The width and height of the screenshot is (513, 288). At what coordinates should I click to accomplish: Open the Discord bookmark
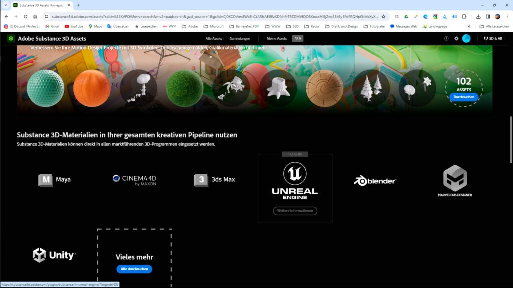pos(22,27)
